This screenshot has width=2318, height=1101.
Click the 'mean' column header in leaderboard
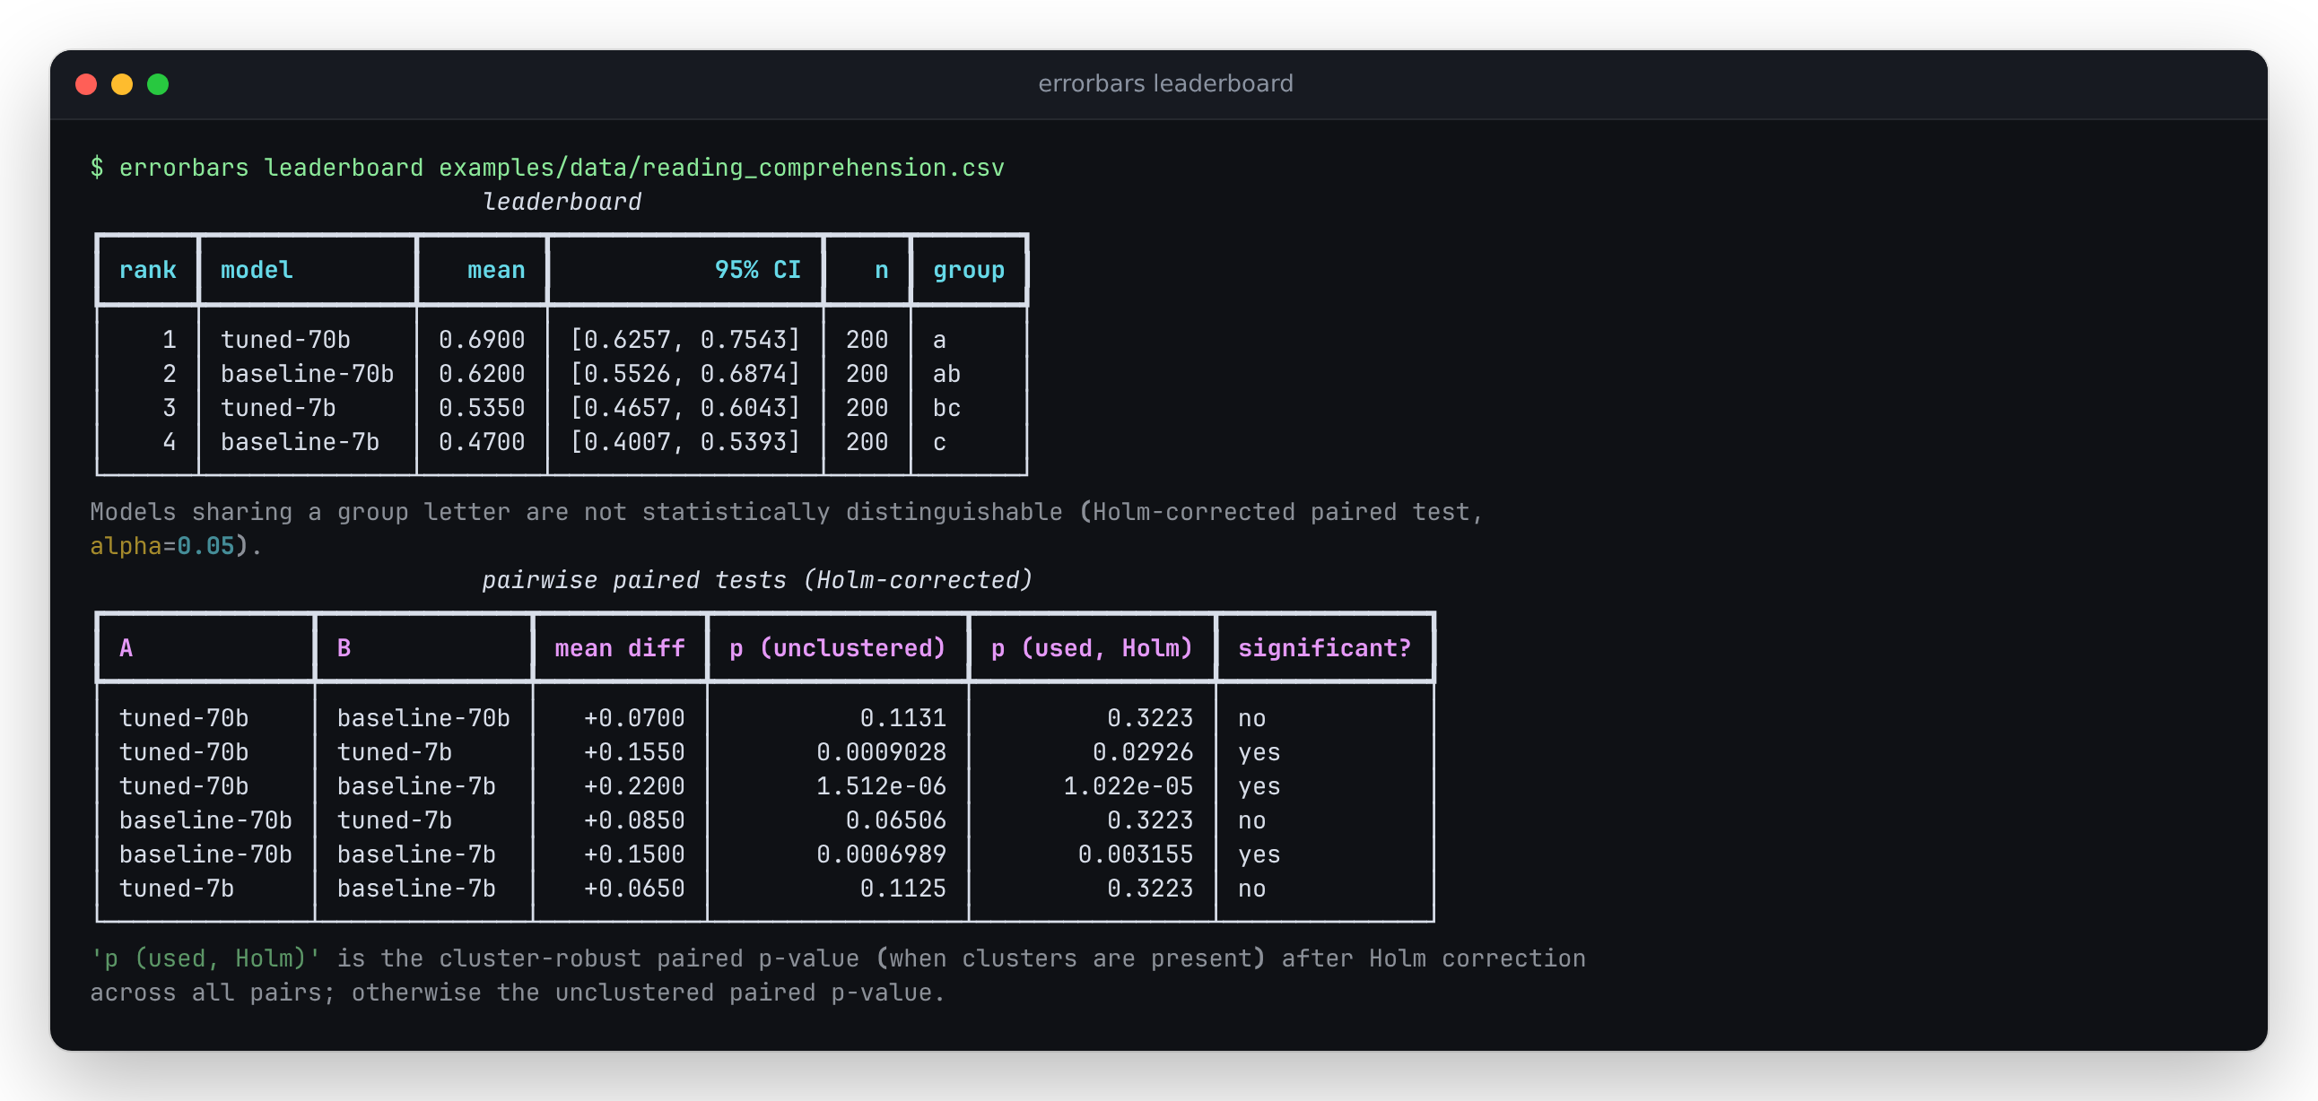496,270
